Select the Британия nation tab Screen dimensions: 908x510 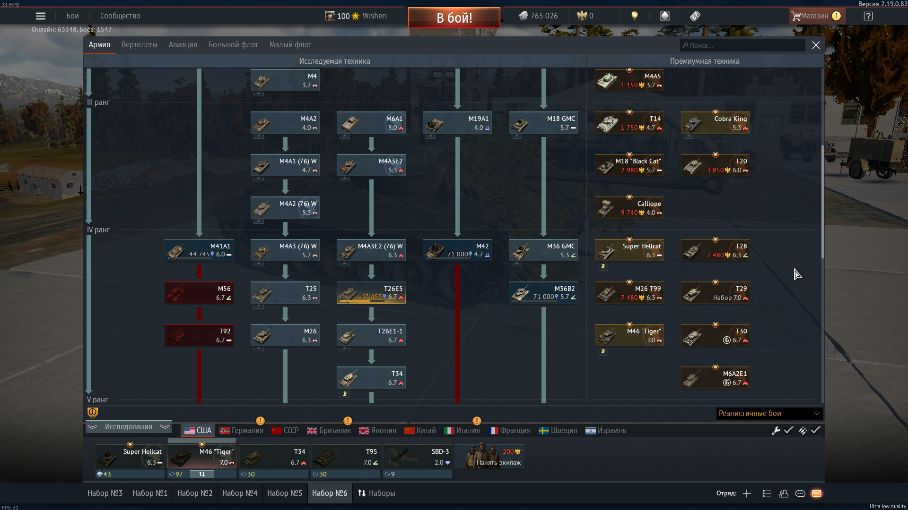(x=329, y=431)
